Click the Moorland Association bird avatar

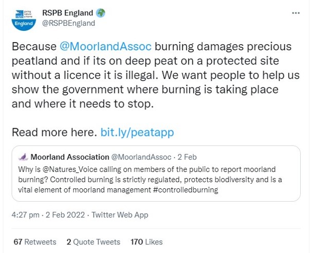click(x=22, y=157)
